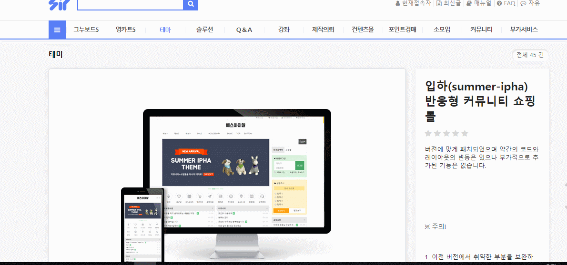
Task: Select 강좌 menu
Action: [284, 29]
